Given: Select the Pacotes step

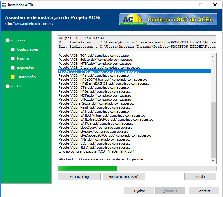Looking at the screenshot, I should 23,59.
